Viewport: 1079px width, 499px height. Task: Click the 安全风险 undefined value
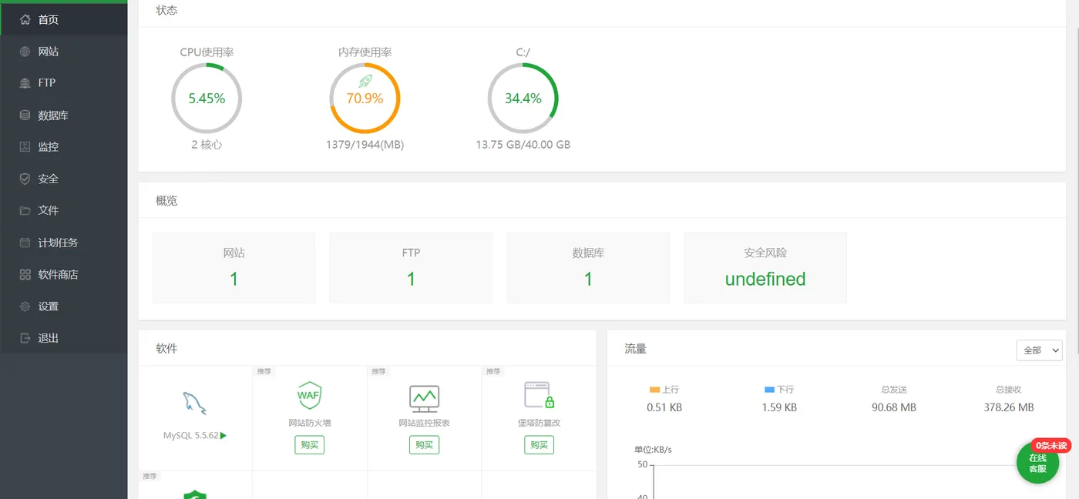[x=765, y=279]
